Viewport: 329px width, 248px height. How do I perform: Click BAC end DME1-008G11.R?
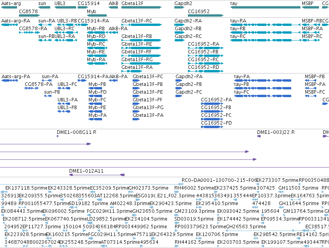(x=58, y=136)
